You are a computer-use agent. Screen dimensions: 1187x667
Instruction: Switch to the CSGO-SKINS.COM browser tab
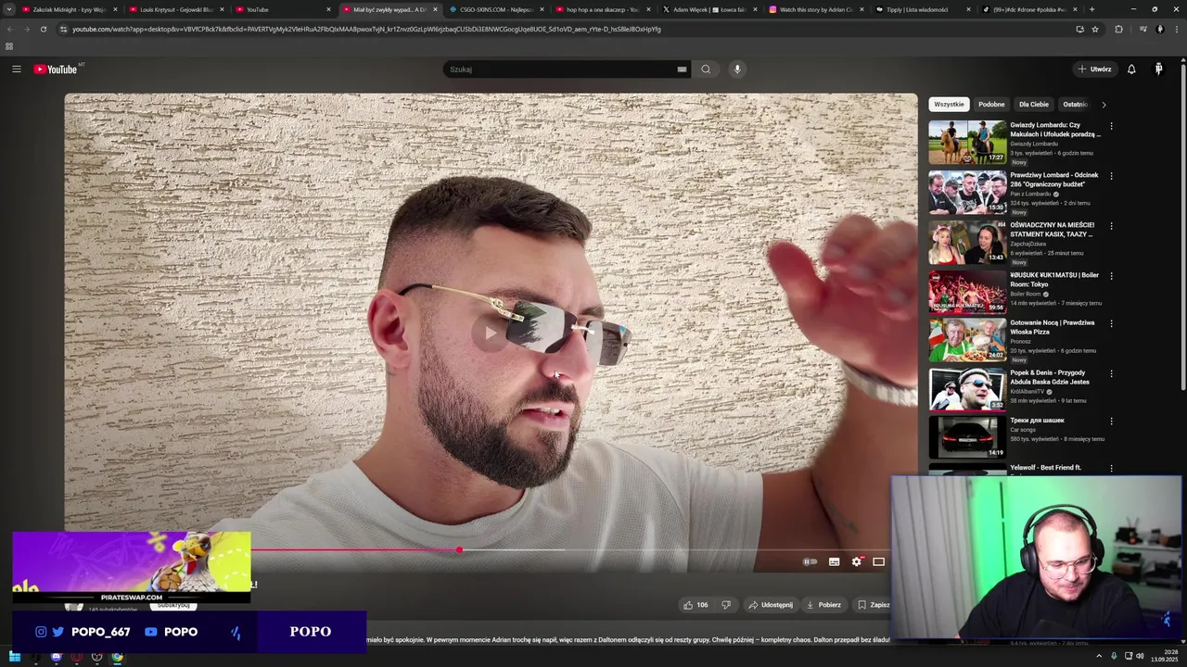[496, 9]
